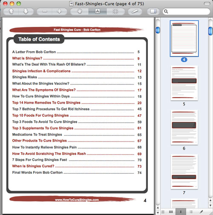The width and height of the screenshot is (213, 215).
Task: Click 'Top 3 Supplements To Cure Shingles'
Action: click(x=43, y=128)
